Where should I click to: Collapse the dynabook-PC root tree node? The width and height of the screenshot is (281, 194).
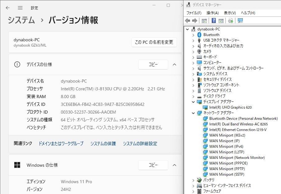[188, 29]
